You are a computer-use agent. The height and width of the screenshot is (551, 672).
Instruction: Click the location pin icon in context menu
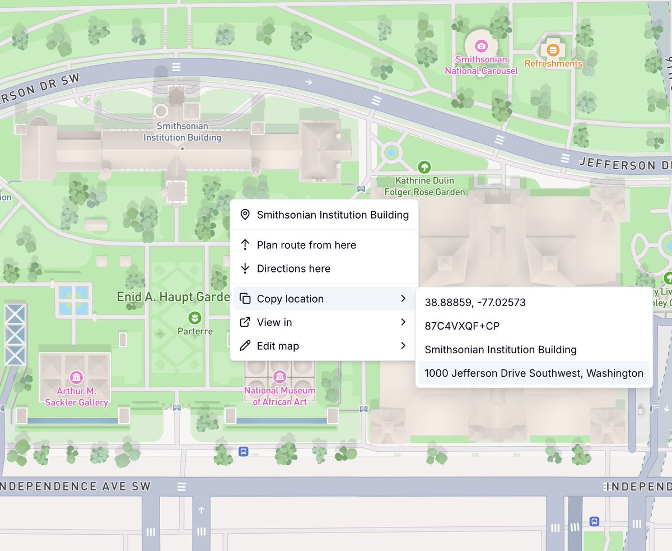pos(245,215)
